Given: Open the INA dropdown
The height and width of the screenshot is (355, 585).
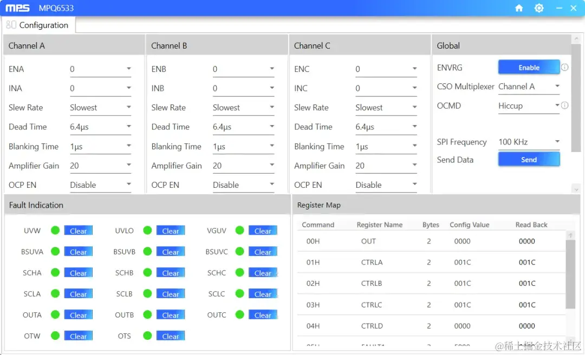Looking at the screenshot, I should [100, 88].
